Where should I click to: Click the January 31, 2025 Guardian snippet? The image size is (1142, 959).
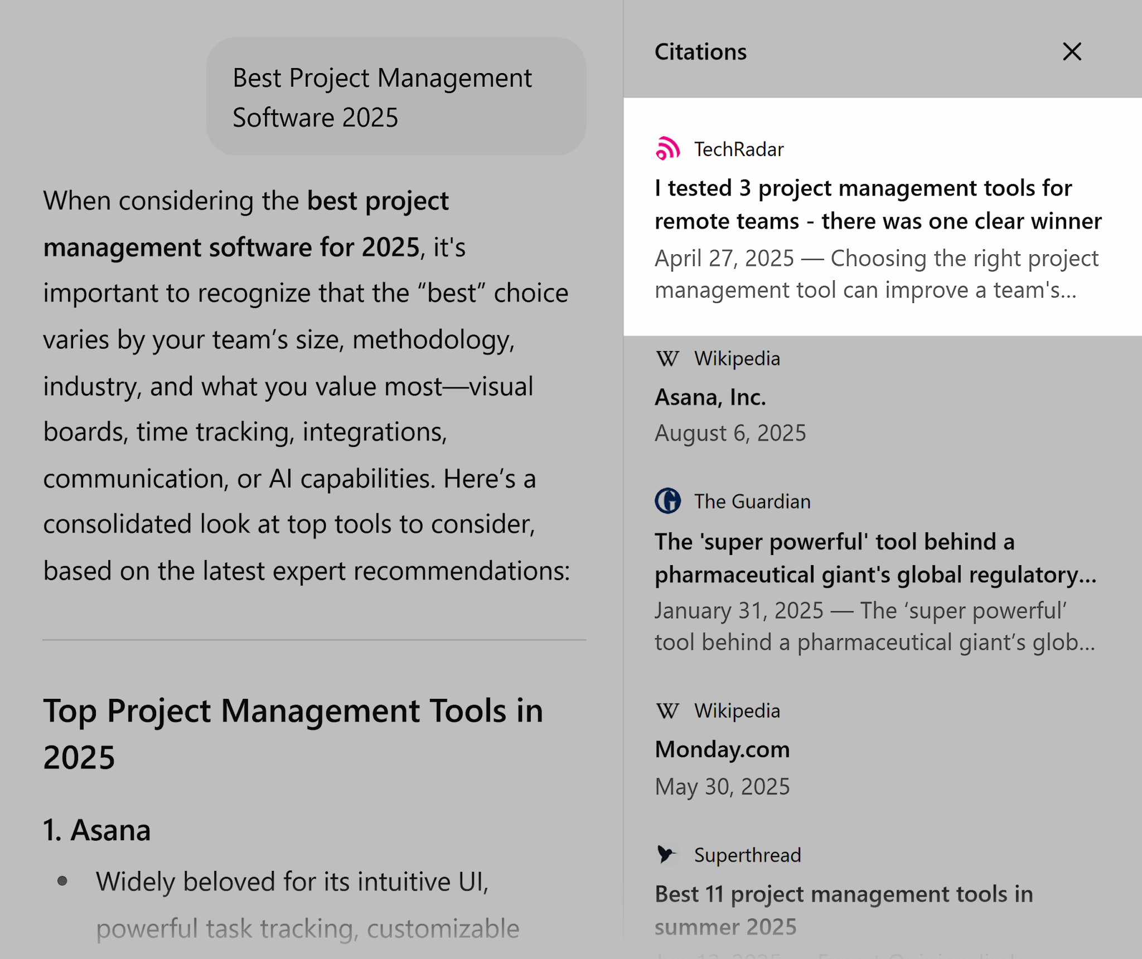874,626
